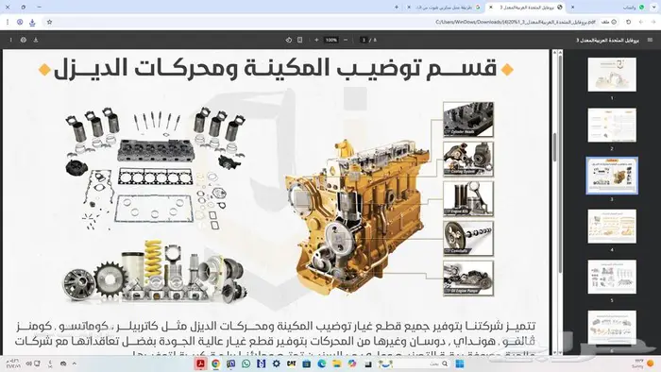Close the Google search tab
Viewport: 661px width, 372px height.
(409, 8)
